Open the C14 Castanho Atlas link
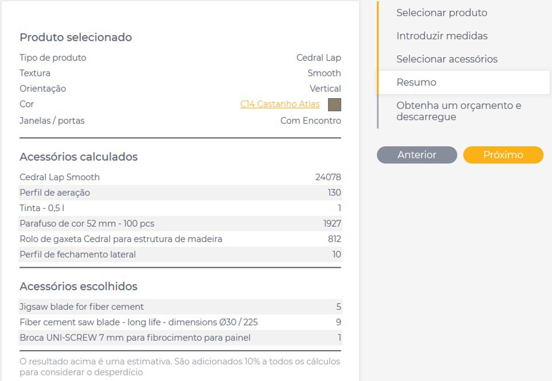 coord(281,104)
